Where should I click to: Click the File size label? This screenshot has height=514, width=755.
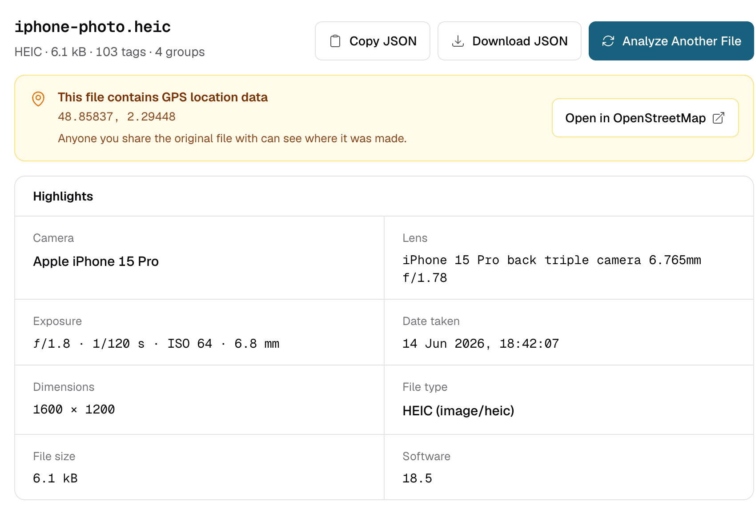(x=54, y=456)
